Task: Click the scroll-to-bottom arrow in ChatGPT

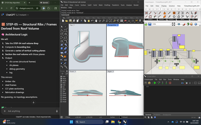Action: 33,102
